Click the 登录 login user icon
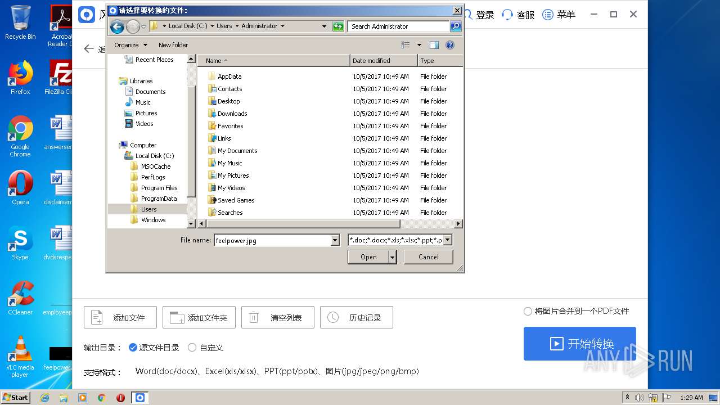 pos(469,15)
